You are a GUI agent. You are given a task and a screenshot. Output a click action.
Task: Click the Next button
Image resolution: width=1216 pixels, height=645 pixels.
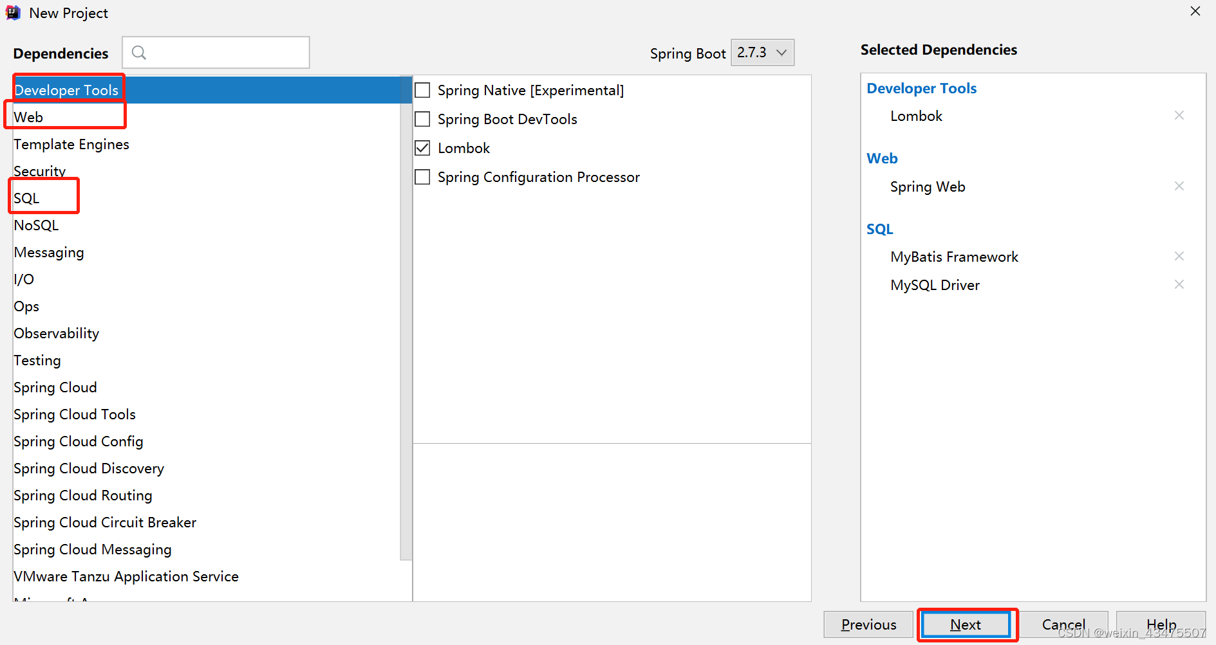966,624
